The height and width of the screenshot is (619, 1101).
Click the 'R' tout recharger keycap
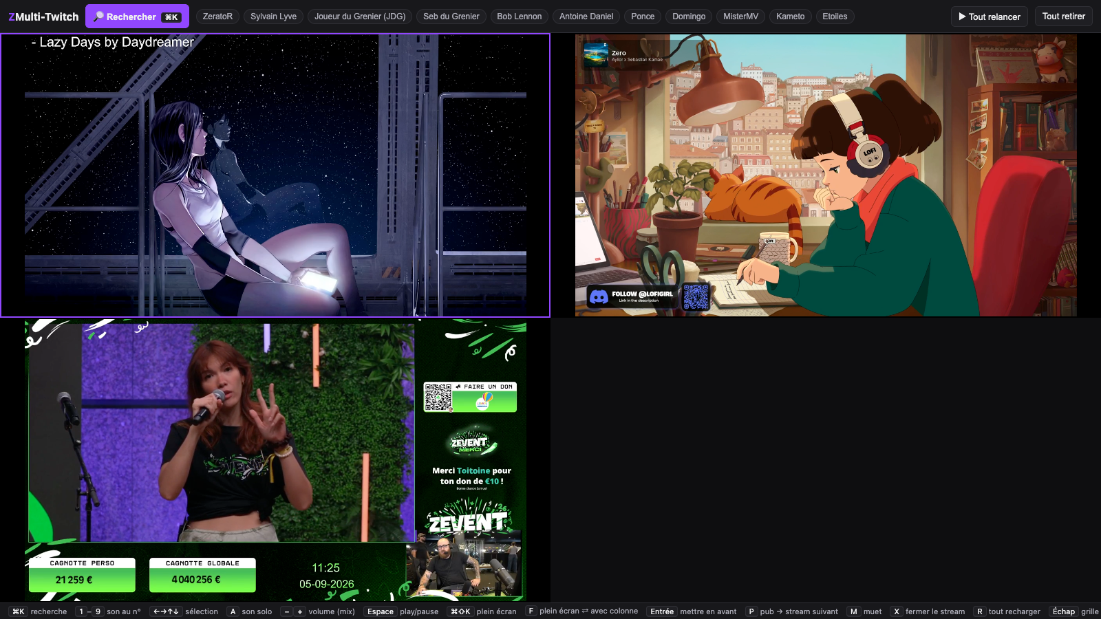(980, 611)
